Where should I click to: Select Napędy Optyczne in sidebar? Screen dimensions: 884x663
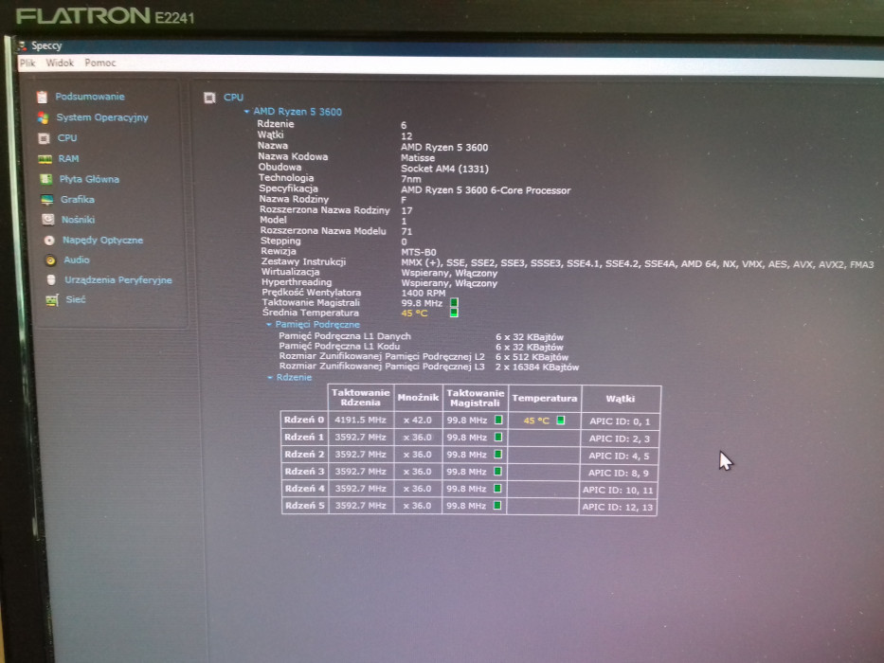[x=102, y=241]
